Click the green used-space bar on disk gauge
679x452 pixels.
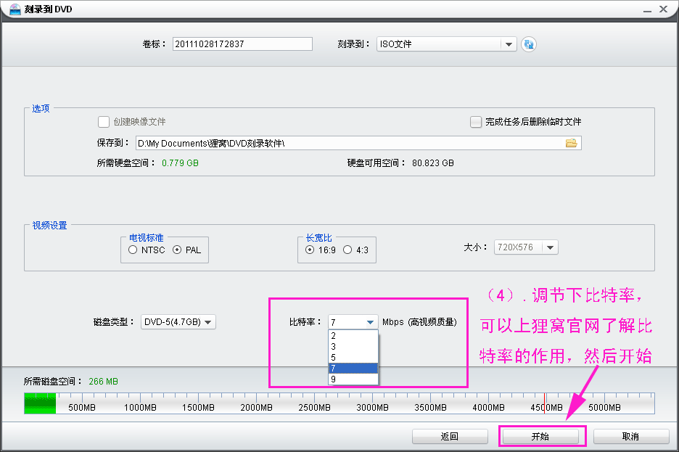[x=40, y=403]
